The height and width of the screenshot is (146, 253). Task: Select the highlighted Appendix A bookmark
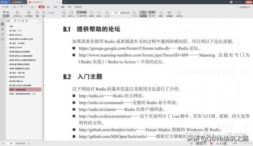point(25,89)
